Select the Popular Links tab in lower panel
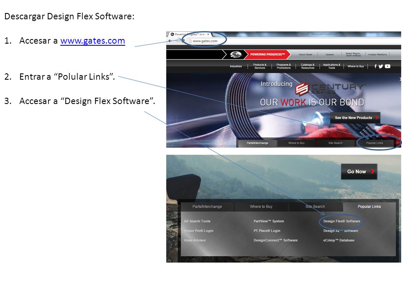The height and width of the screenshot is (302, 402). (369, 206)
